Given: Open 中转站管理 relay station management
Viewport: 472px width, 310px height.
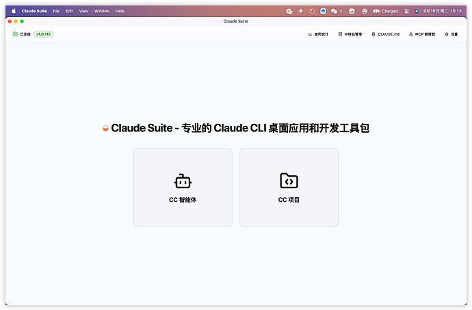Looking at the screenshot, I should click(x=350, y=34).
